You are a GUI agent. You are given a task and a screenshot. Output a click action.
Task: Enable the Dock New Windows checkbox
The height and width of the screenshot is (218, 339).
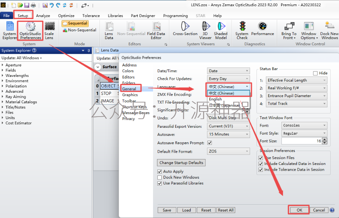tap(160, 178)
